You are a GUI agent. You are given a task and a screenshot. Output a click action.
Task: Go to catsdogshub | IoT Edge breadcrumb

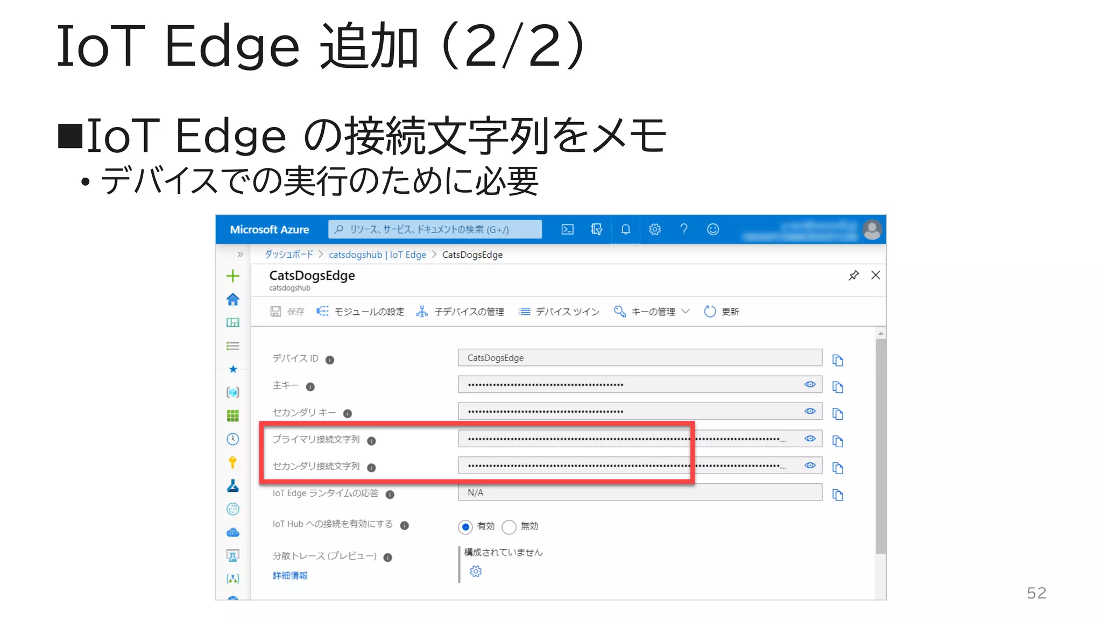(x=377, y=255)
